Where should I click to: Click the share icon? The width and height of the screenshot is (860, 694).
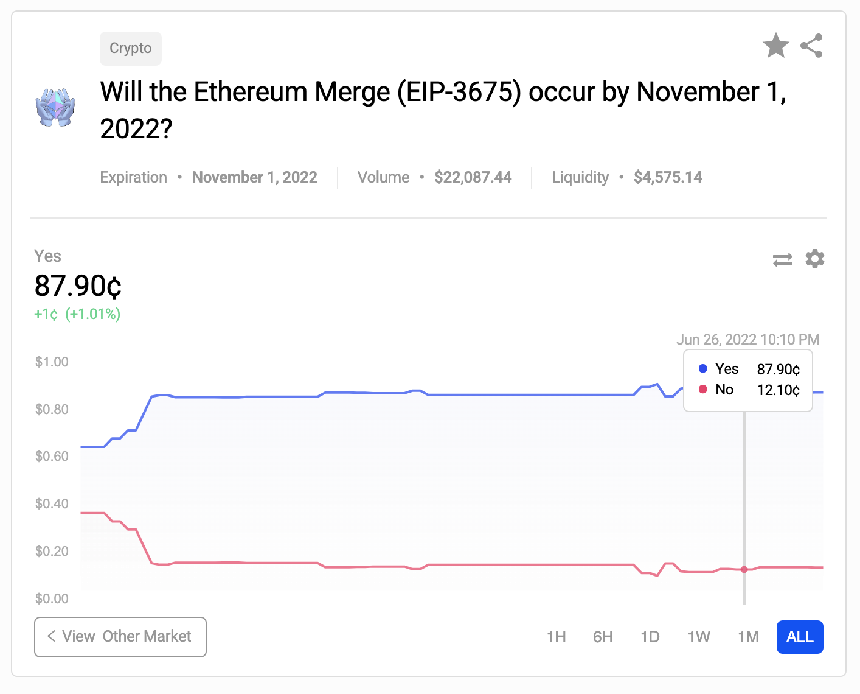point(811,46)
